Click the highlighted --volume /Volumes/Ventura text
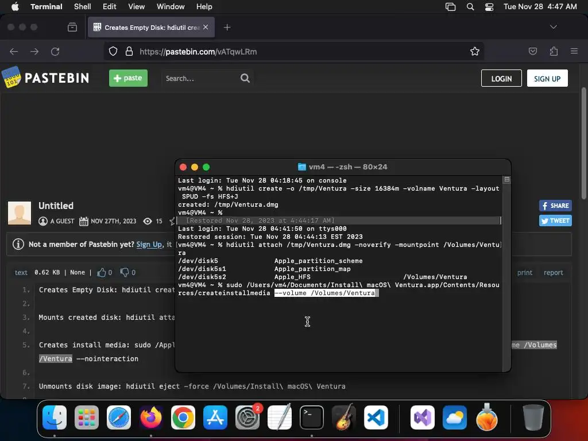The width and height of the screenshot is (588, 441). pyautogui.click(x=325, y=293)
